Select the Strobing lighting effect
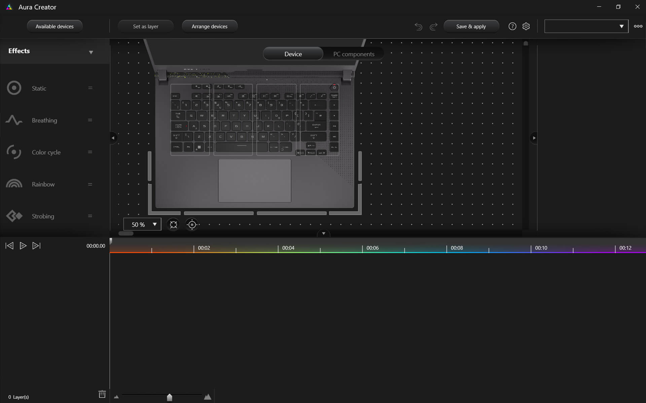Image resolution: width=646 pixels, height=403 pixels. tap(43, 215)
